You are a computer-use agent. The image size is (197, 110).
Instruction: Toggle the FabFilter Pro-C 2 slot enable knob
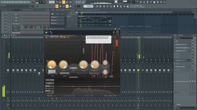click(193, 61)
